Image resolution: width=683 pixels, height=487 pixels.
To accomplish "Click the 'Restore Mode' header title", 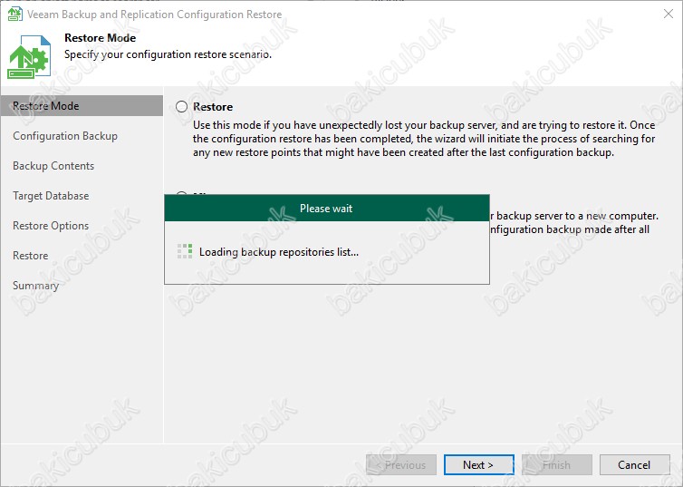I will [101, 38].
